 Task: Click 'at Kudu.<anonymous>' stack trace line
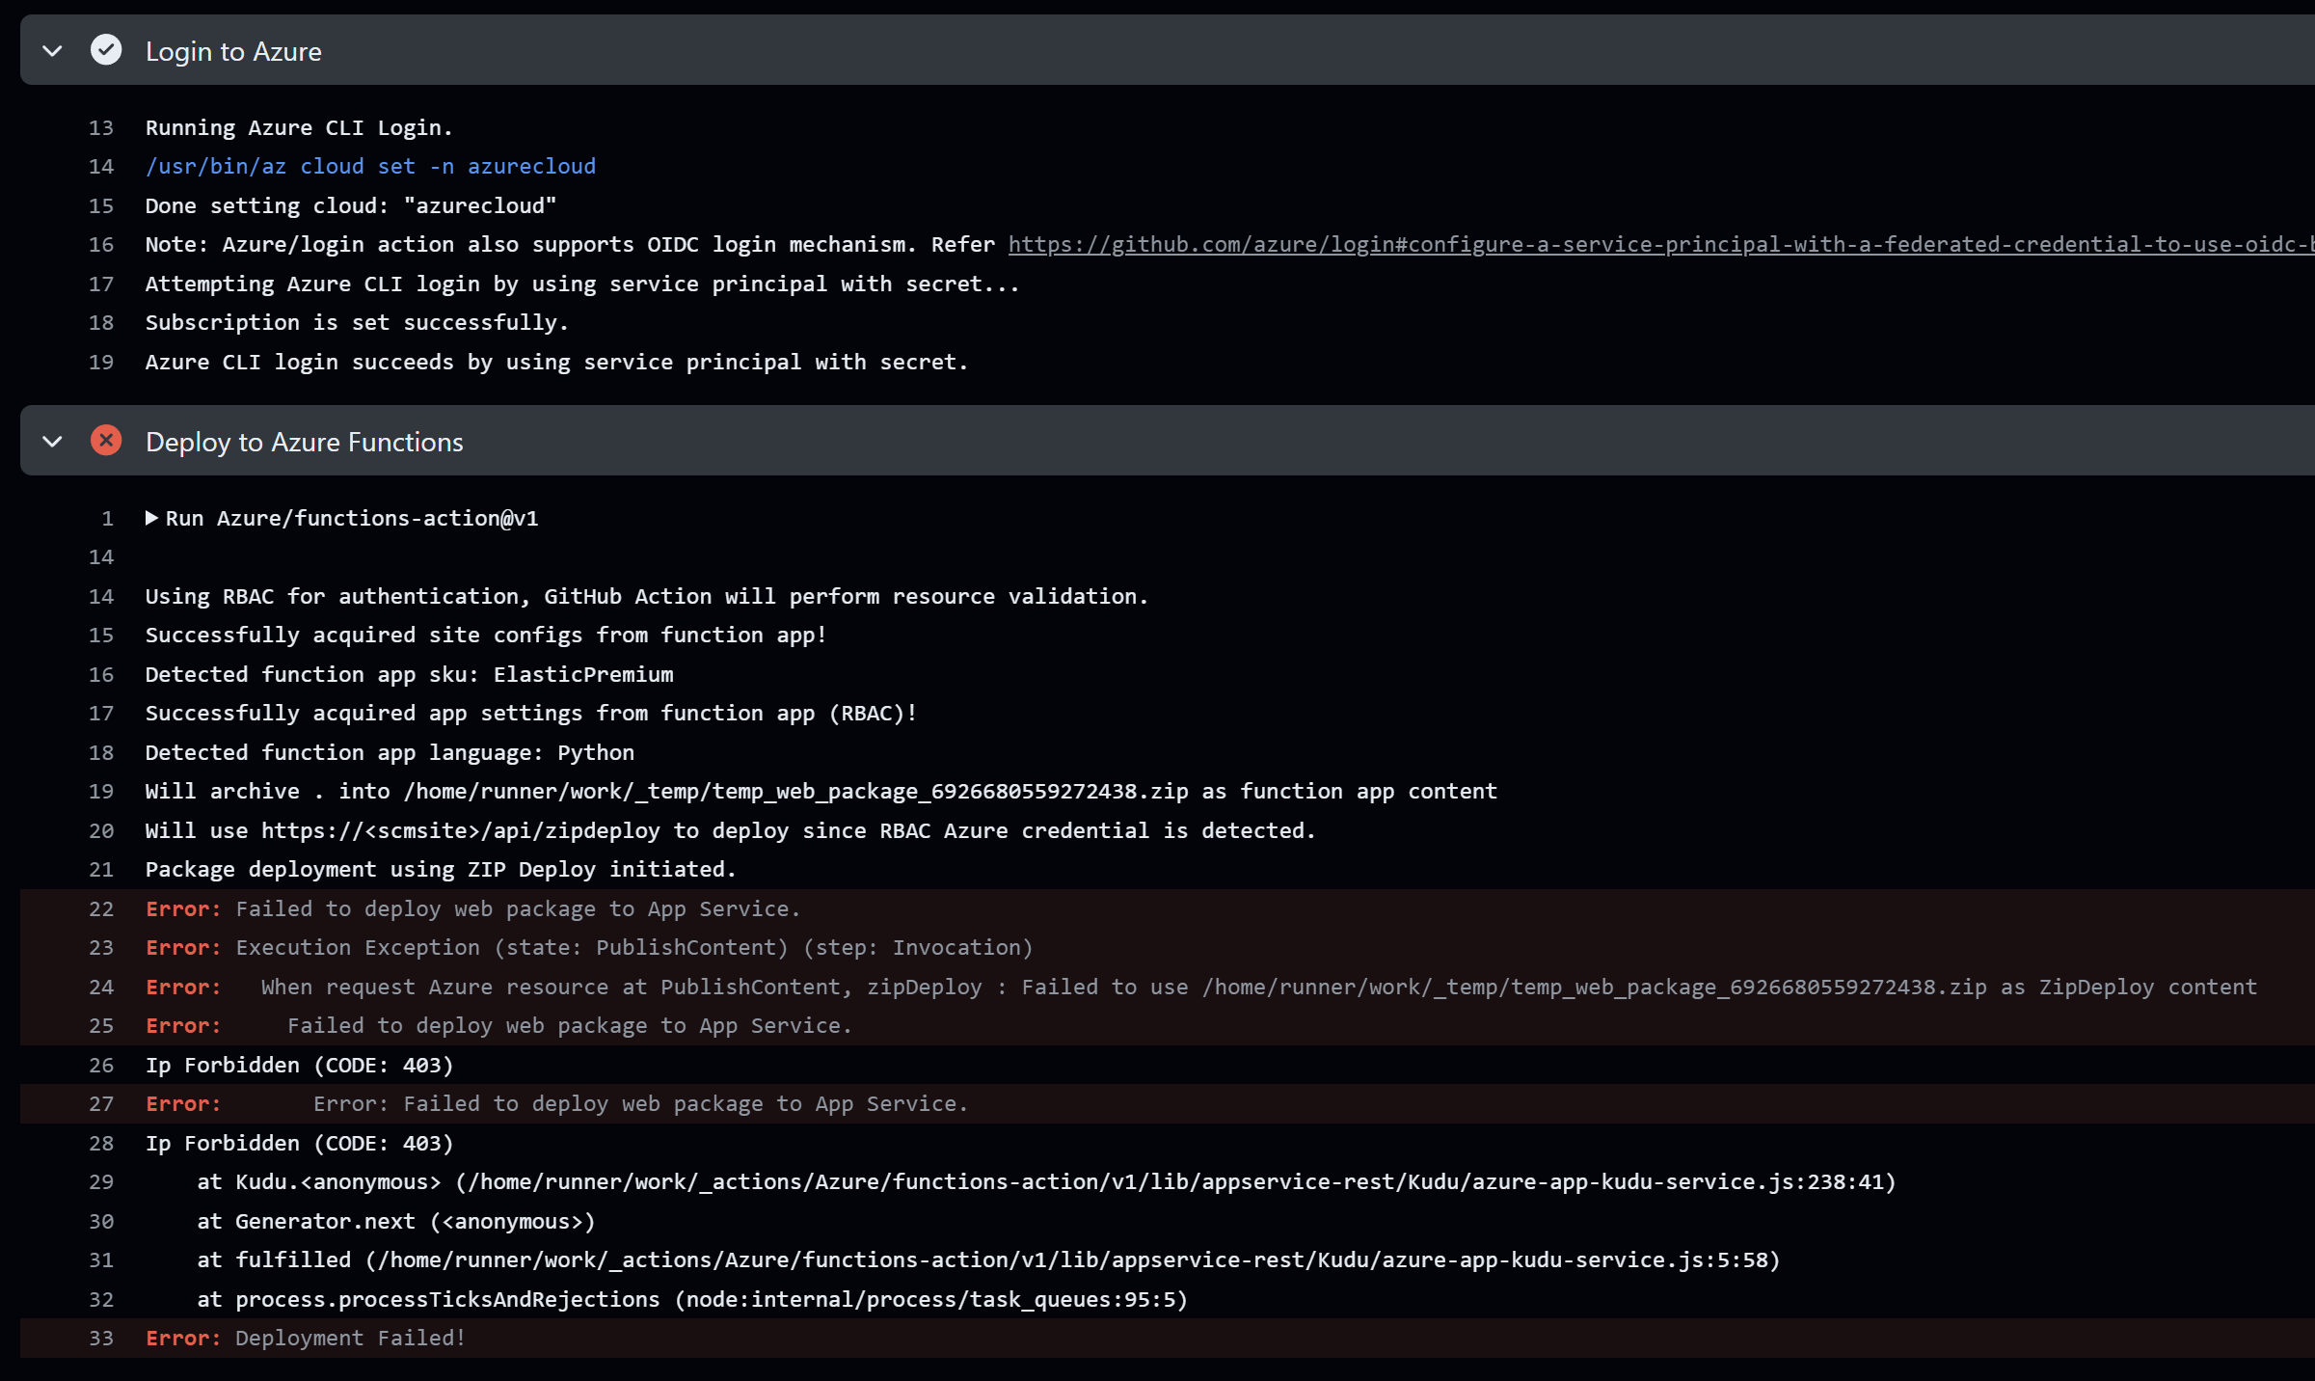point(1047,1182)
